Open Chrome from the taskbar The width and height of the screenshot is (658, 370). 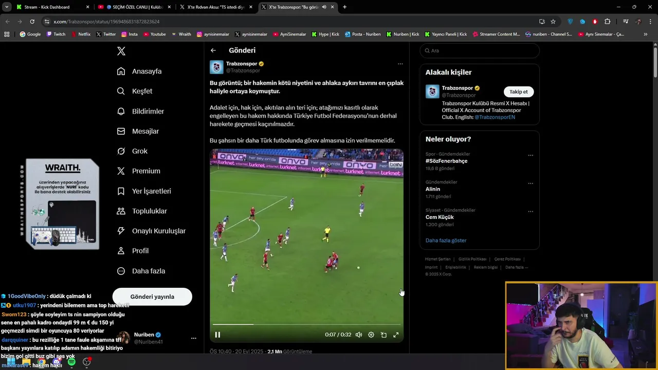[41, 362]
